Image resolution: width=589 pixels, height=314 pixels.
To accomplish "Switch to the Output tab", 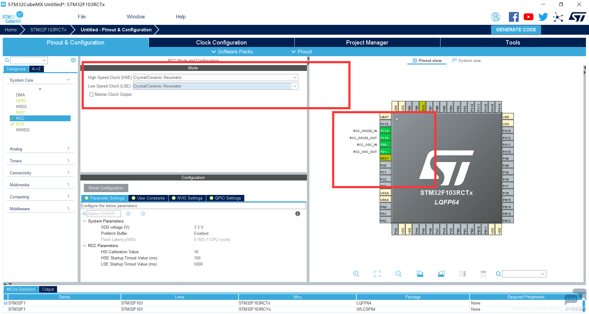I will coord(48,289).
